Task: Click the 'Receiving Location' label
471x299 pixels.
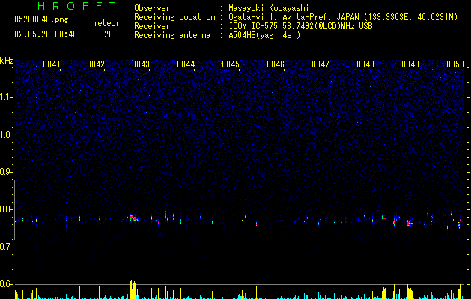Action: point(174,17)
